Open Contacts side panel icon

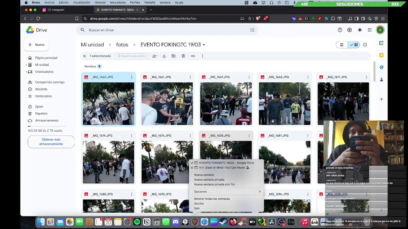[381, 80]
